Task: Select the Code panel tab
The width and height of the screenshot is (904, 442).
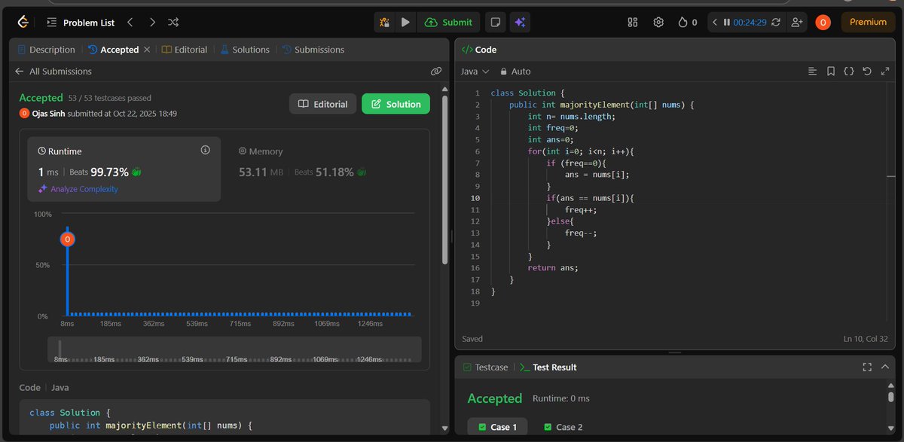Action: [x=478, y=50]
